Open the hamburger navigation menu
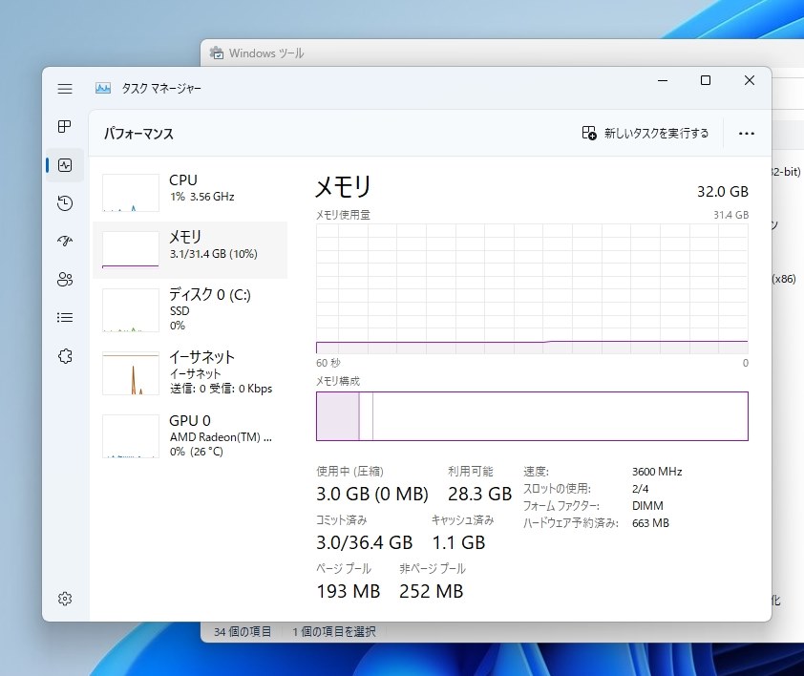804x676 pixels. (x=65, y=89)
